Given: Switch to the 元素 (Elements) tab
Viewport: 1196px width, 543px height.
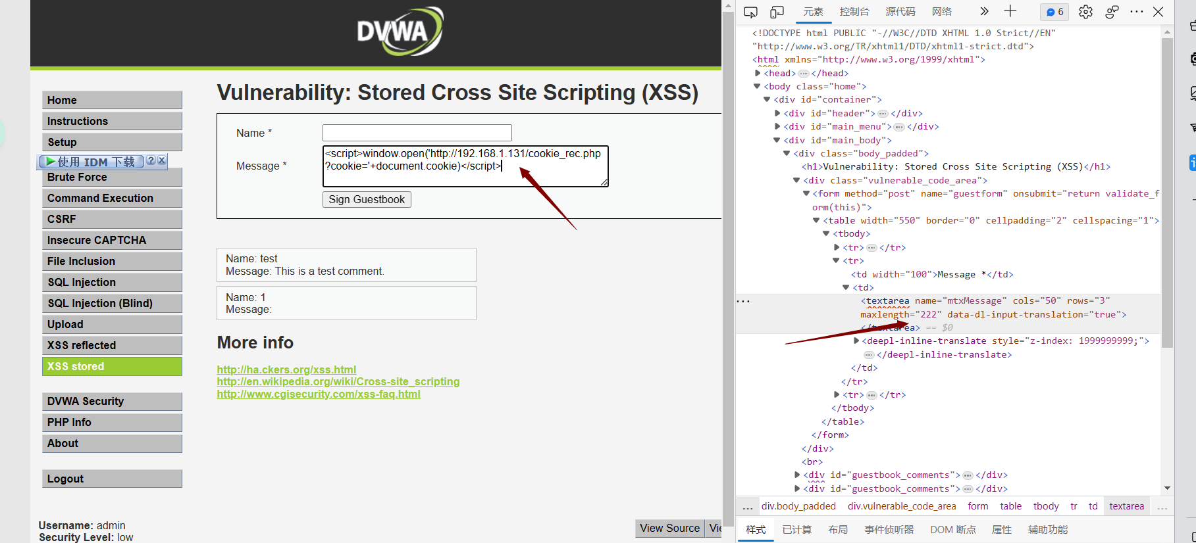Looking at the screenshot, I should (813, 12).
